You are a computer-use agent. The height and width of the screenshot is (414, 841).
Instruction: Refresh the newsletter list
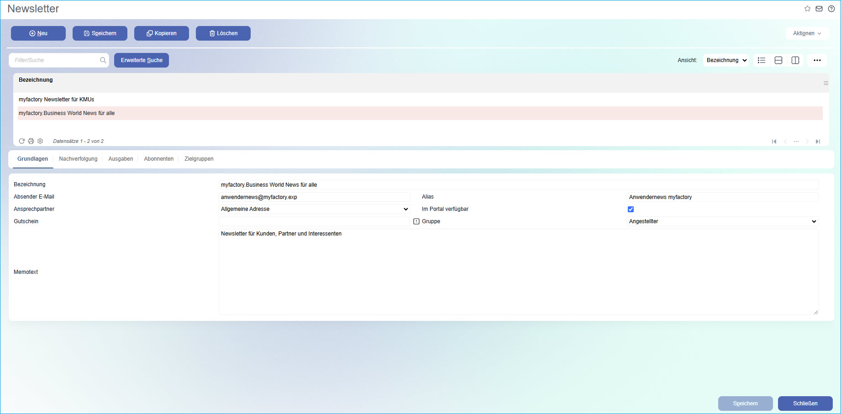[21, 141]
